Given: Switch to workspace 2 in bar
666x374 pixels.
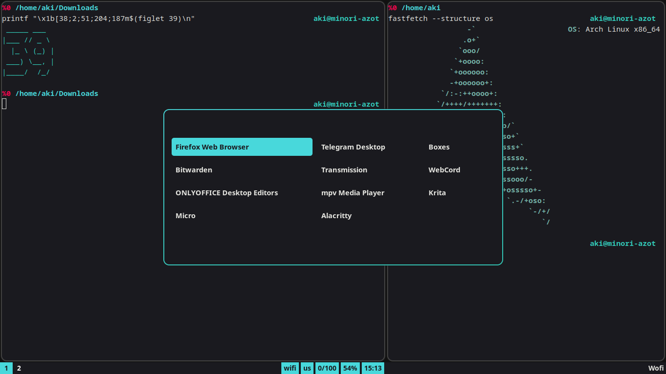Looking at the screenshot, I should (19, 368).
